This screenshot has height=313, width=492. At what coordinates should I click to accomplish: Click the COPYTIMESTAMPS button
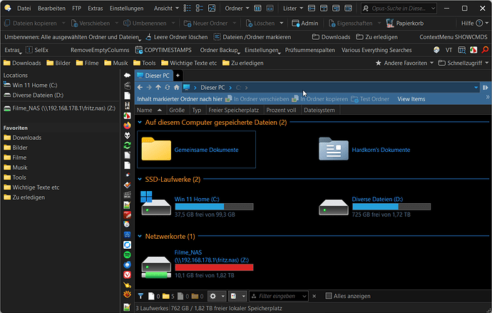coord(163,50)
